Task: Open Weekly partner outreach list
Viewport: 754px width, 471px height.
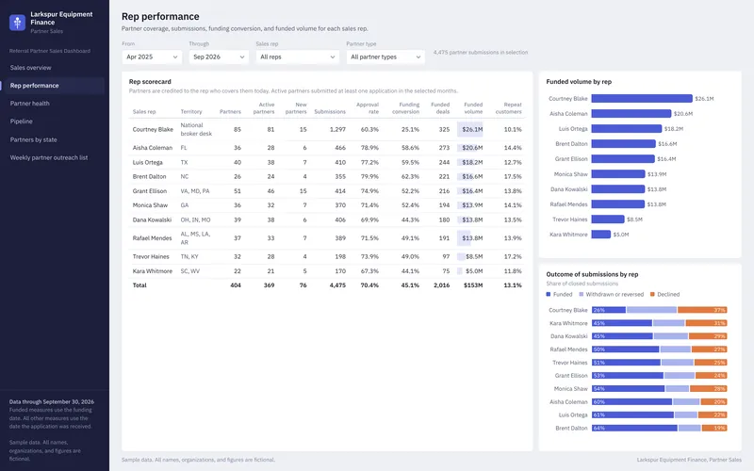Action: 49,157
